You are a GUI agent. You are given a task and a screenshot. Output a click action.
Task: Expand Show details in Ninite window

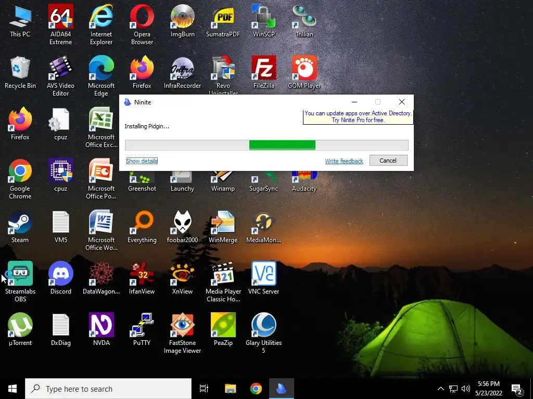142,161
